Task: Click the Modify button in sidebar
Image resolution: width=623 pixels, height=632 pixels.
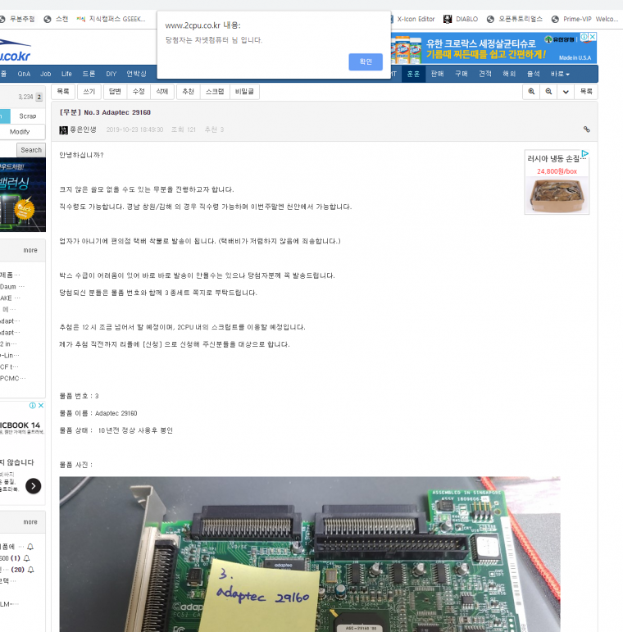Action: point(20,132)
